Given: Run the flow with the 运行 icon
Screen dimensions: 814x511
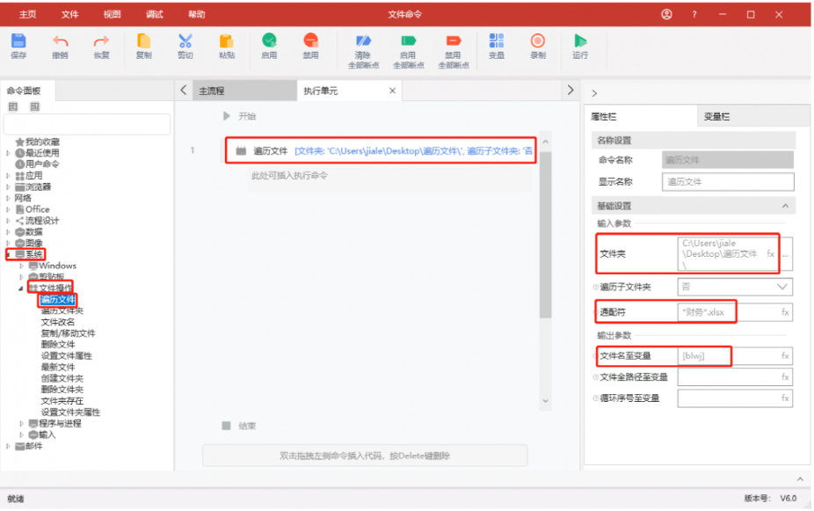Looking at the screenshot, I should tap(580, 41).
